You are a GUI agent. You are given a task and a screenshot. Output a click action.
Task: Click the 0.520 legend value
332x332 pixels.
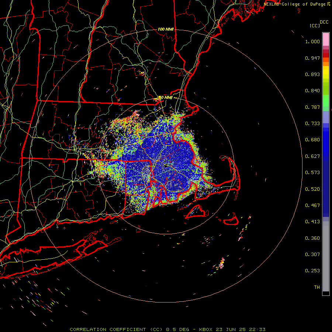(312, 189)
